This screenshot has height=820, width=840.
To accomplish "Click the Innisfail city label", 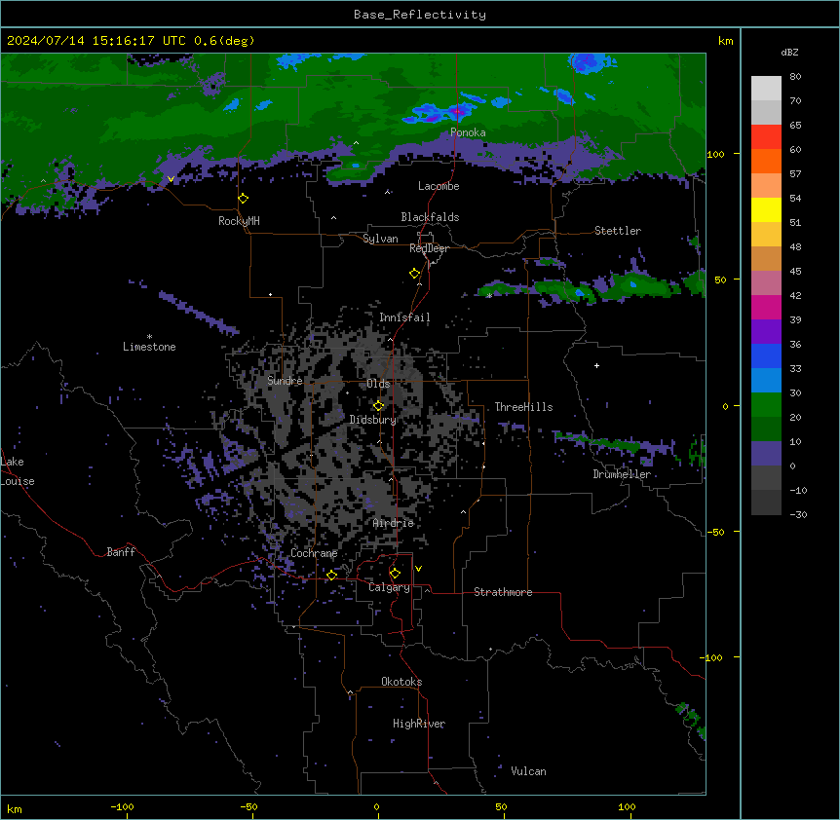I will (404, 317).
